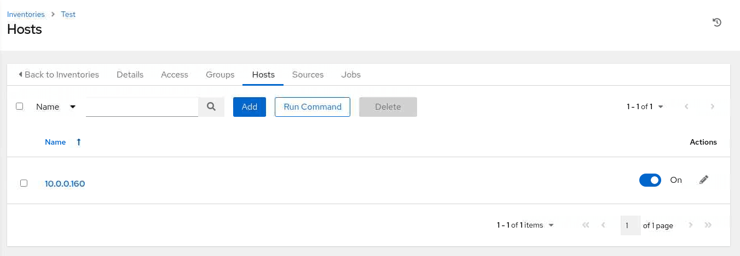
Task: Go to next page in bottom pagination
Action: click(x=691, y=225)
